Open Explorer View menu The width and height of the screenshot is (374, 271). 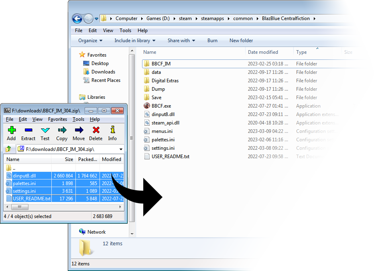[108, 31]
